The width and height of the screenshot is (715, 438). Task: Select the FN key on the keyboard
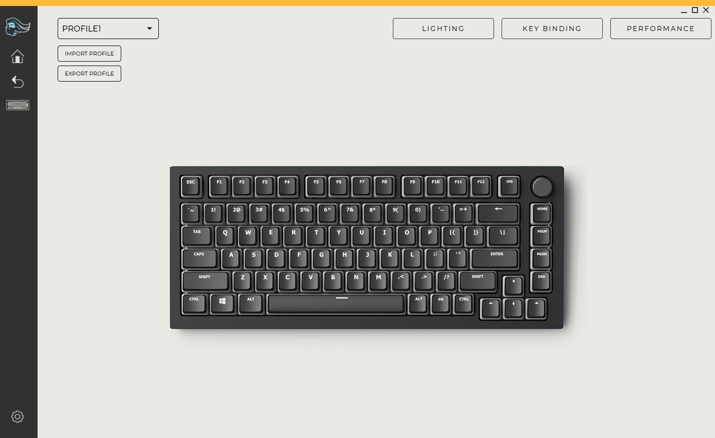click(441, 303)
